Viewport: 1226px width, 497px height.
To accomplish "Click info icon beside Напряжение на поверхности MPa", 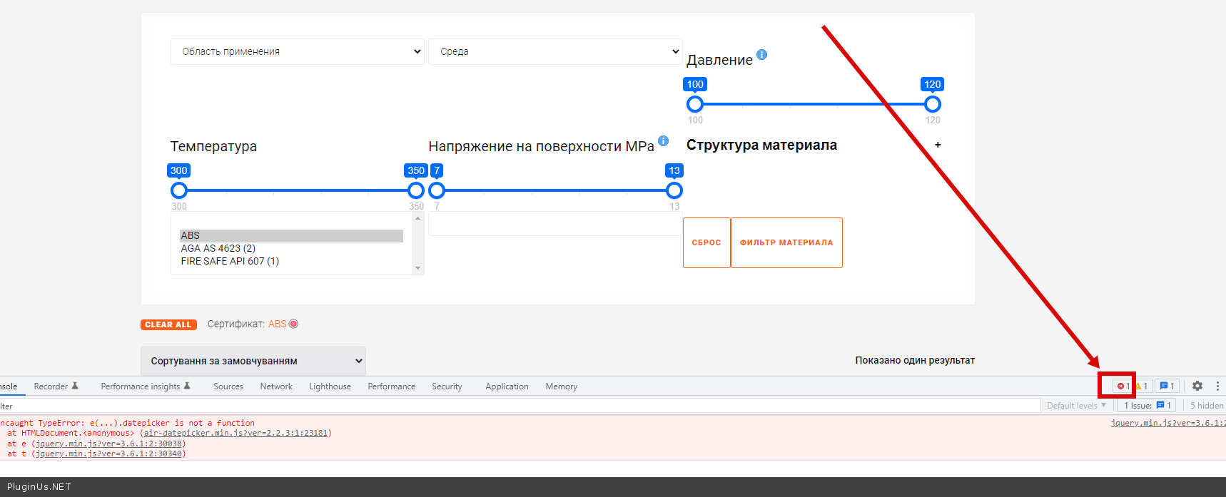I will (663, 141).
